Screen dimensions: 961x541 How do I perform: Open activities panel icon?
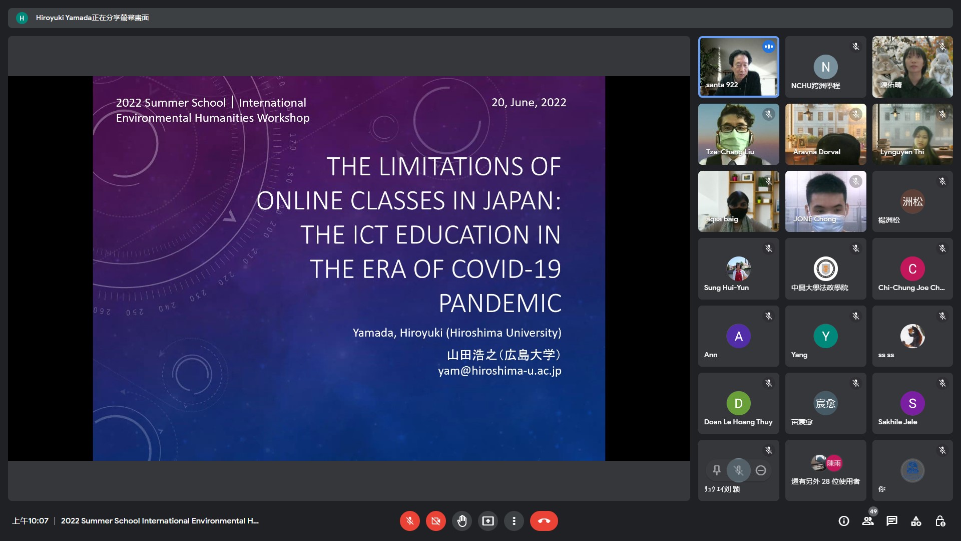pyautogui.click(x=916, y=521)
